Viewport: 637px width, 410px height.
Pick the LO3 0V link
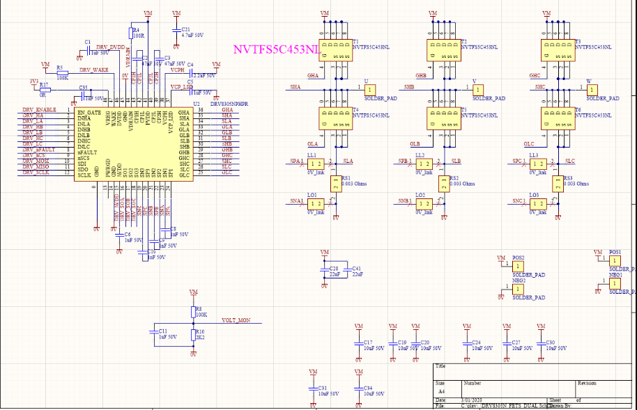pos(538,204)
